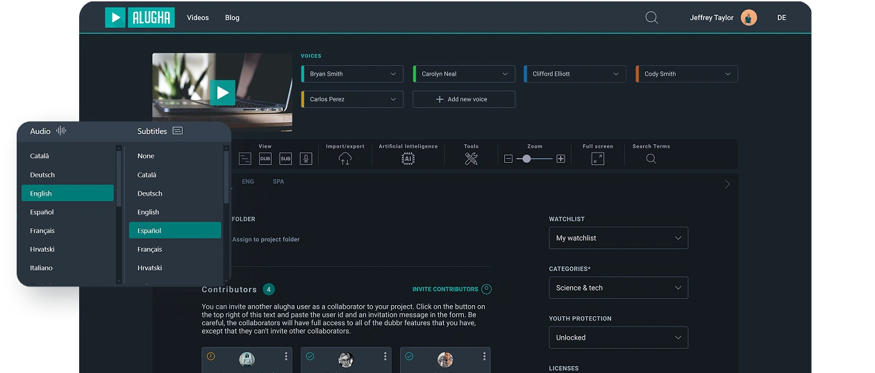Select English in the Audio list
The height and width of the screenshot is (373, 875).
pos(67,193)
